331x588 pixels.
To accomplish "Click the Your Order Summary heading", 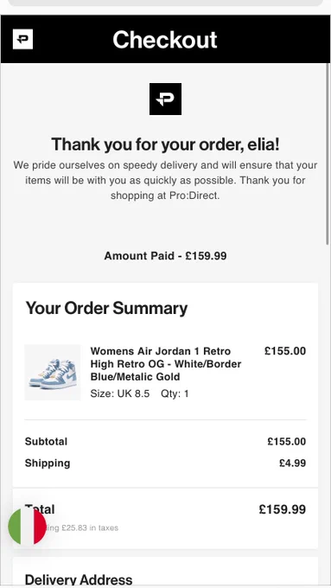I will pyautogui.click(x=106, y=308).
